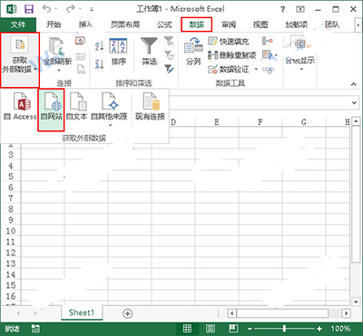Open the 排序 sort dialog icon
This screenshot has height=336, width=363.
pos(118,52)
